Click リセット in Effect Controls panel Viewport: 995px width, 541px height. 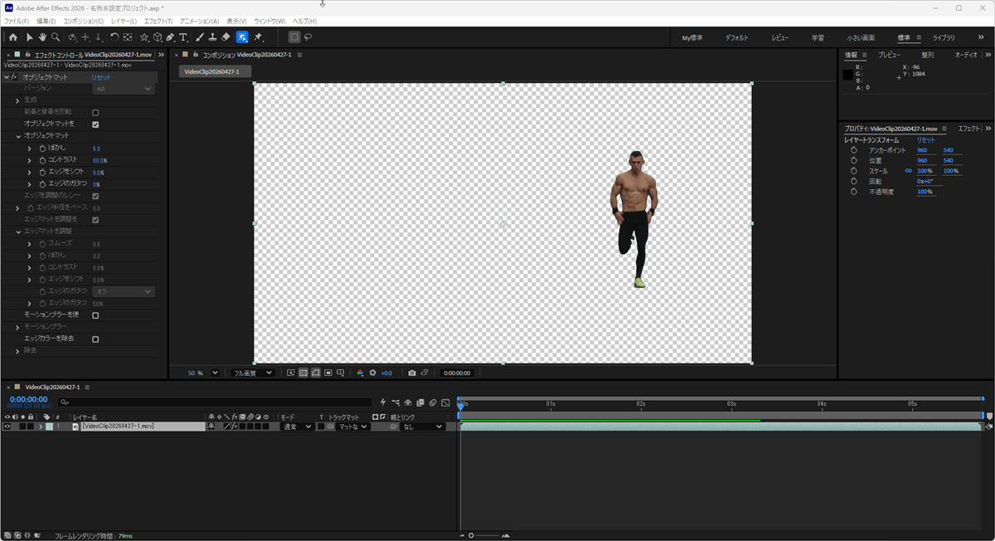(x=100, y=76)
